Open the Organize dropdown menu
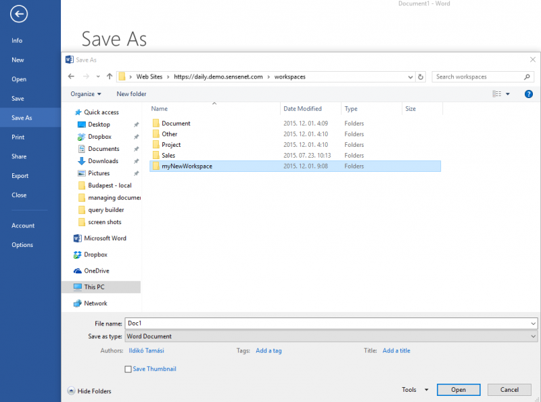The height and width of the screenshot is (402, 541). click(86, 94)
